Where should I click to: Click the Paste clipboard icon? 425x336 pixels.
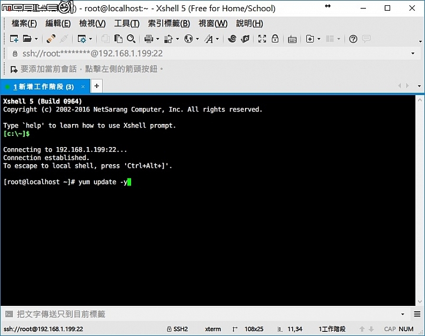(x=118, y=39)
